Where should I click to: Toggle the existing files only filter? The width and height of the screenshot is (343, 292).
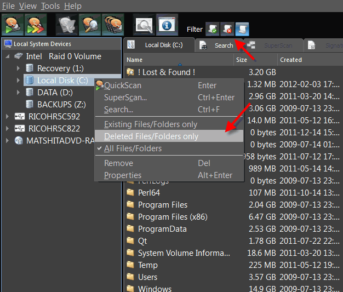(212, 29)
